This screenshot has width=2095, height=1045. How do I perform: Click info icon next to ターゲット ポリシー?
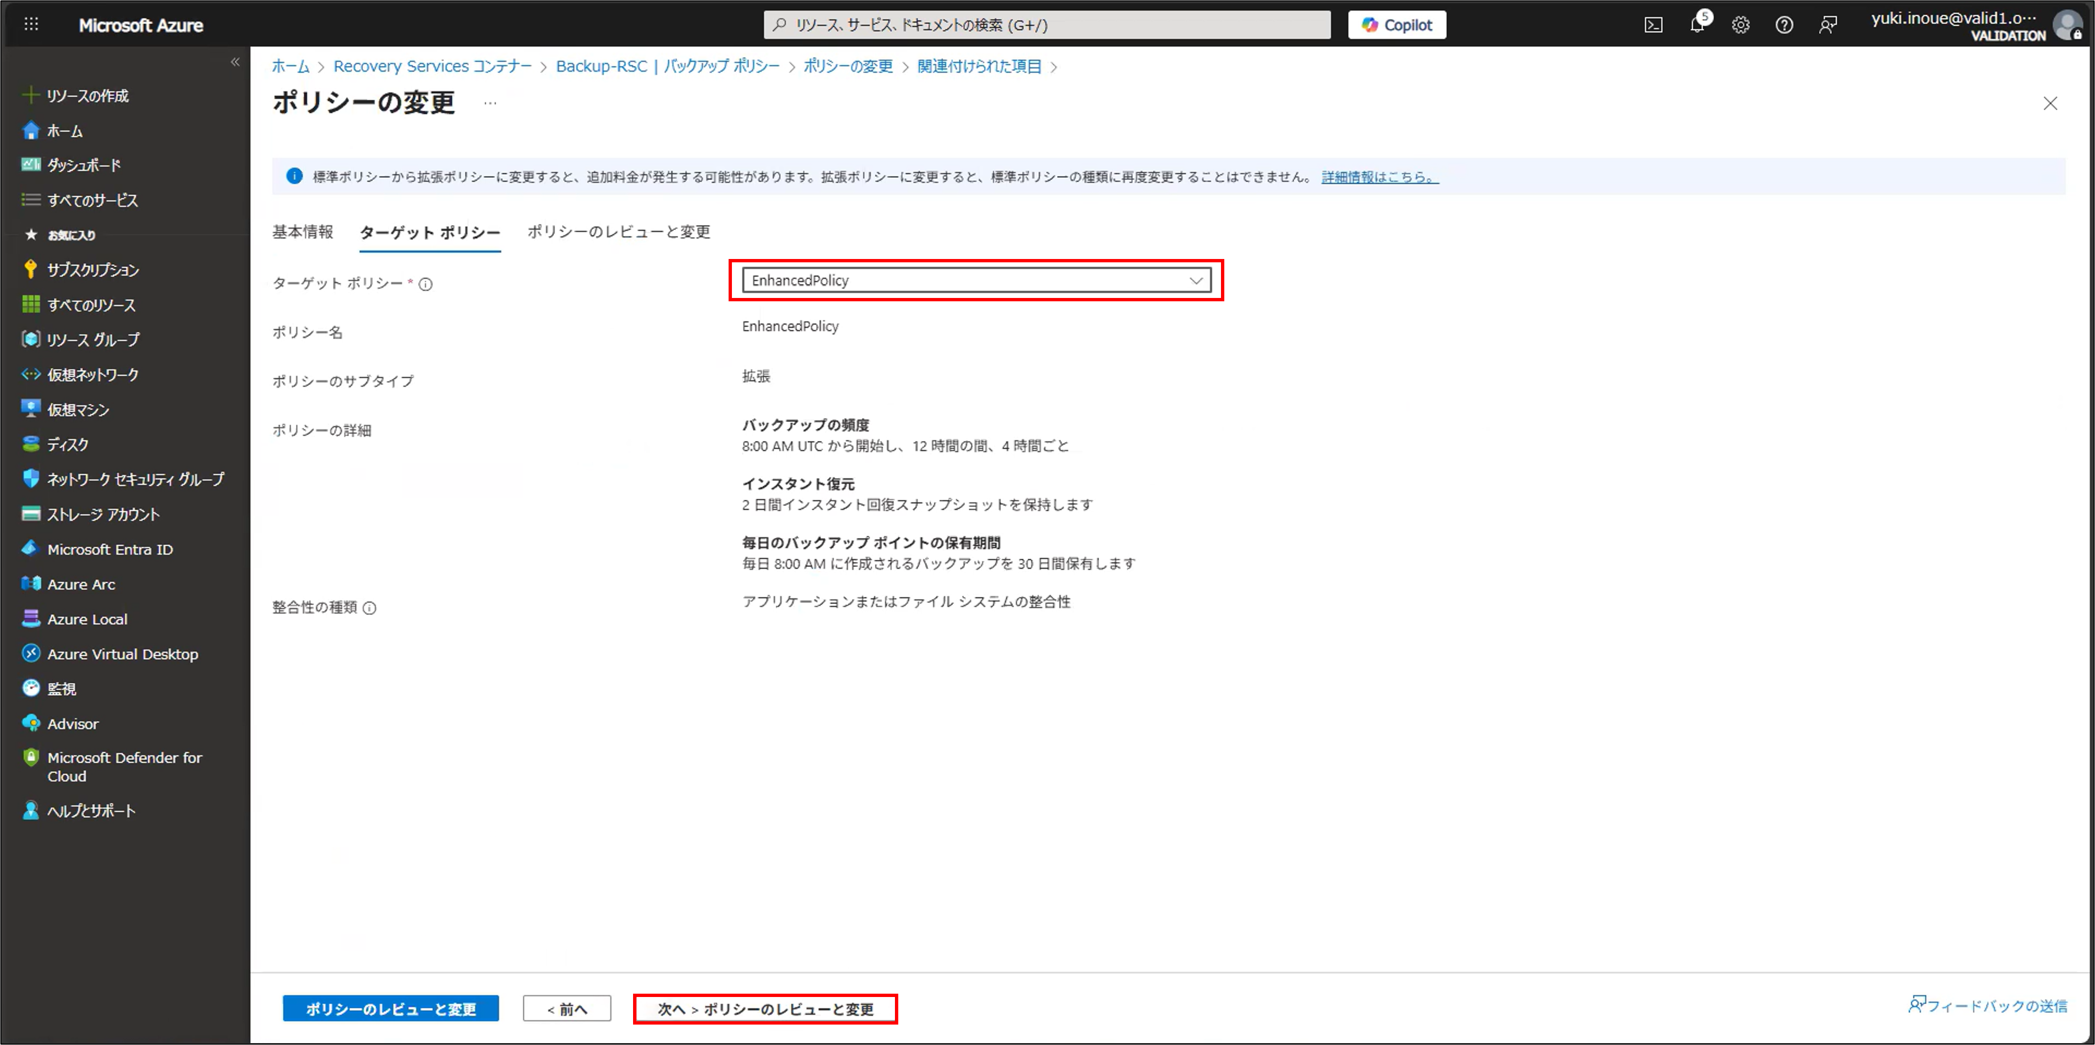(x=425, y=284)
